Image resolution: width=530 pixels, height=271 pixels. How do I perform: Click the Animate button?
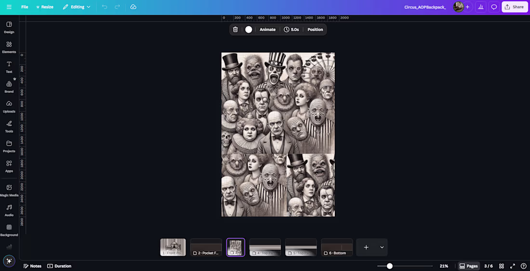coord(267,30)
